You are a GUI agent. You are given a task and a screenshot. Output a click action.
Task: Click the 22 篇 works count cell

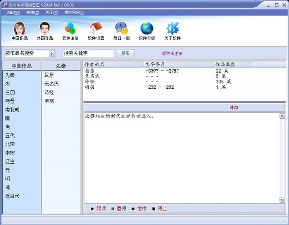222,71
